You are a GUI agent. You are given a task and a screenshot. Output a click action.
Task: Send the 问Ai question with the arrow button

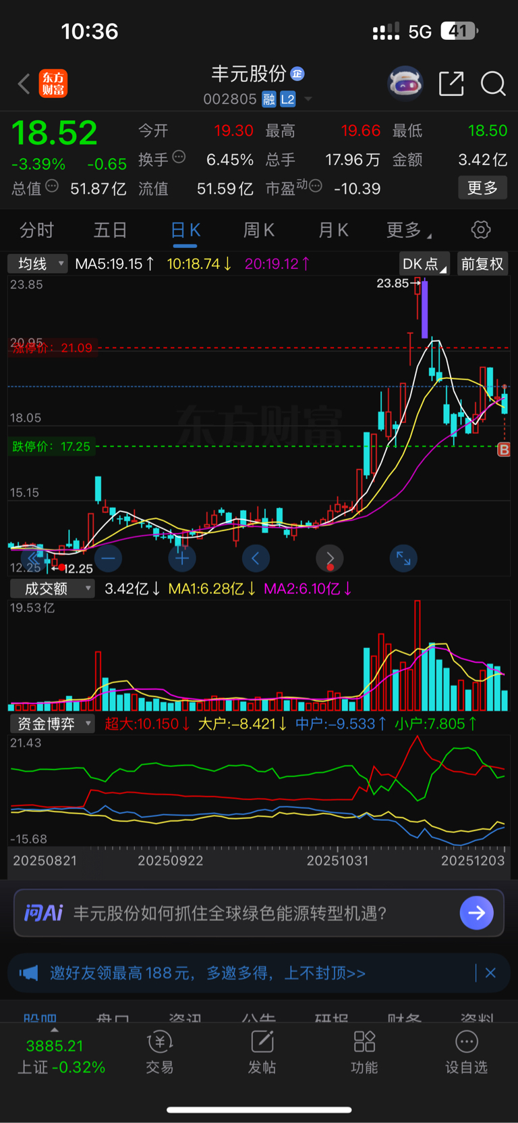477,913
